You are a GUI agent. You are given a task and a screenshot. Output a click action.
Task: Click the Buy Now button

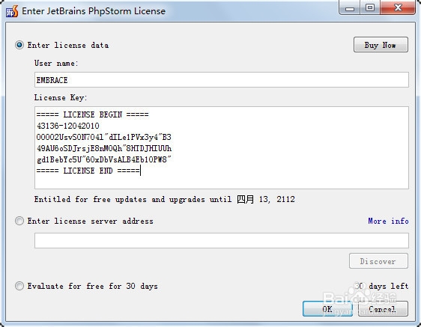(x=381, y=45)
